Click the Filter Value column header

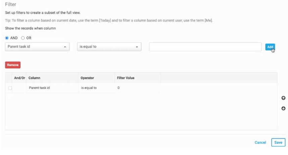point(126,78)
